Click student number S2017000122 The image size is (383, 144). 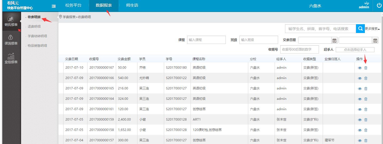click(176, 78)
